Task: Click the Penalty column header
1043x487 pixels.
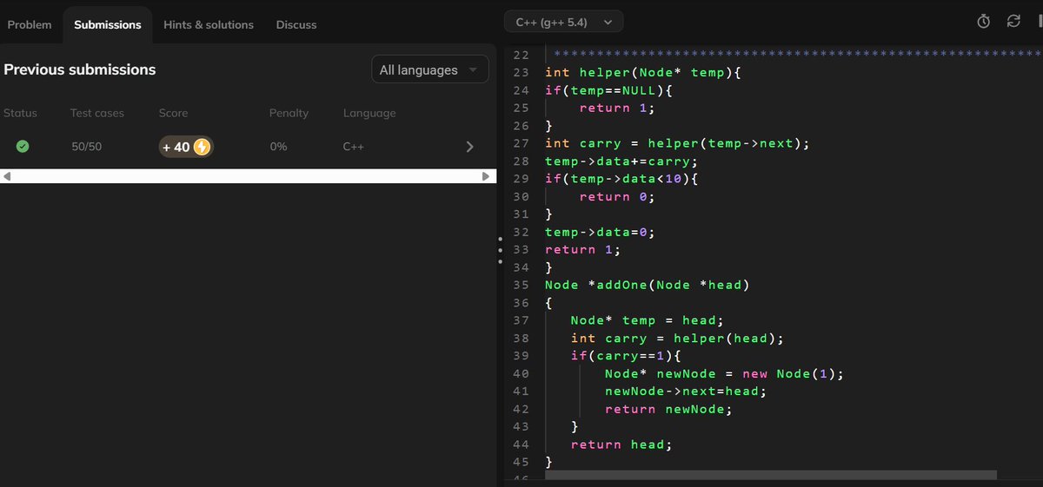Action: [289, 113]
